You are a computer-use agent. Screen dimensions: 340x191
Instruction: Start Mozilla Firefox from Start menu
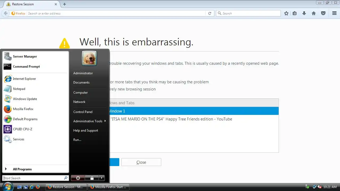click(36, 109)
